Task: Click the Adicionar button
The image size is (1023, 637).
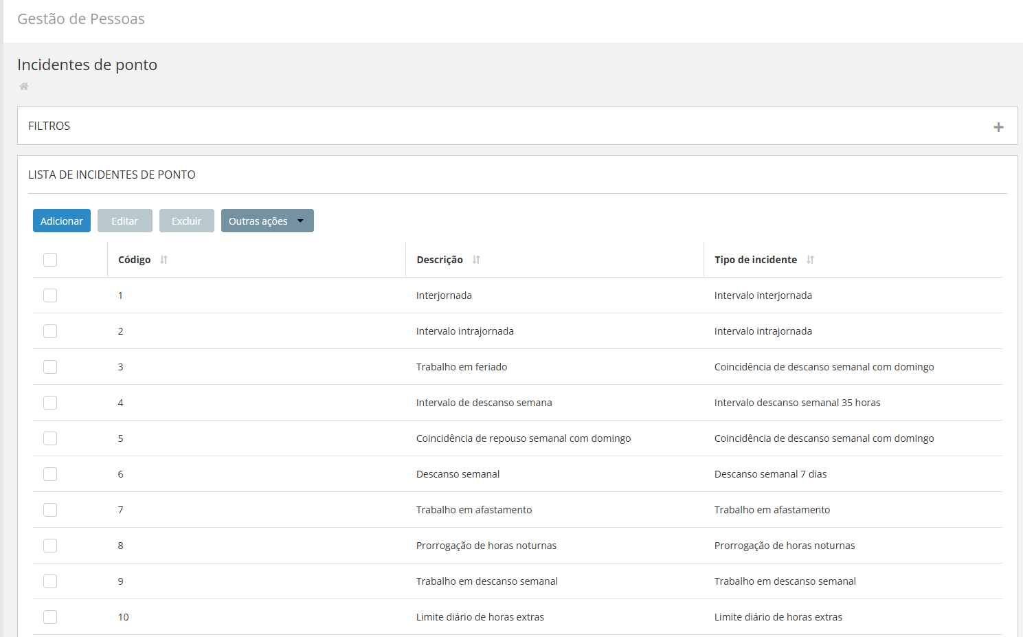Action: pyautogui.click(x=62, y=221)
